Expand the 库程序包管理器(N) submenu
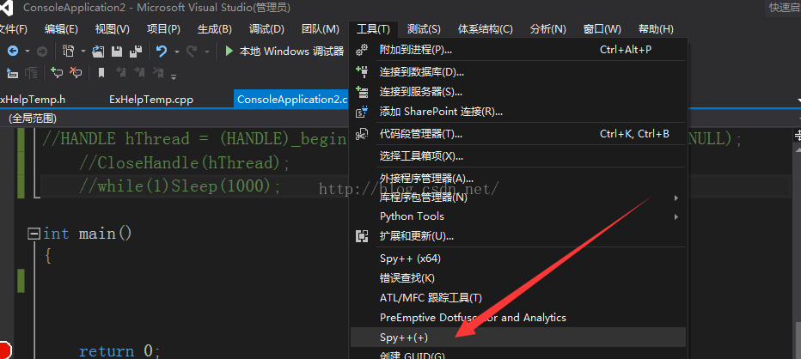 [518, 198]
